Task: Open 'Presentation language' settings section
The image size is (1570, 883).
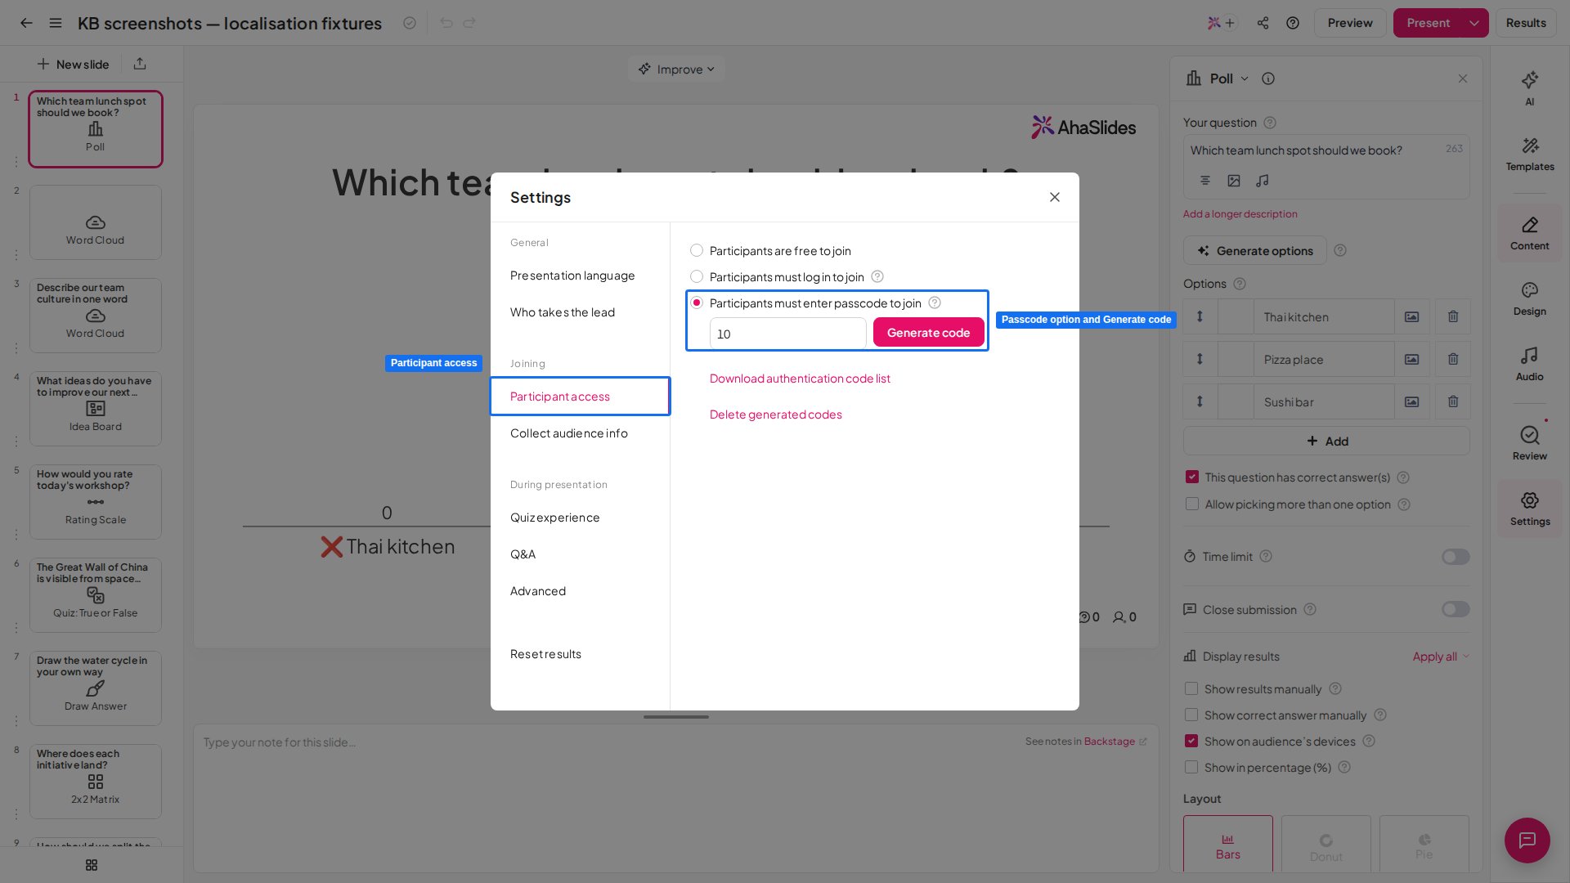Action: [572, 276]
